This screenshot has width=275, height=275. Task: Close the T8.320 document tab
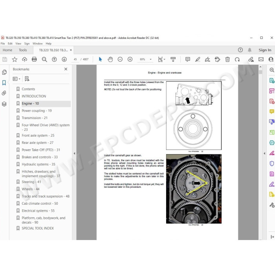click(71, 50)
